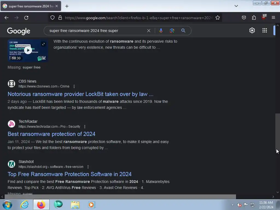
Task: Open more options for CBS News result
Action: click(74, 86)
